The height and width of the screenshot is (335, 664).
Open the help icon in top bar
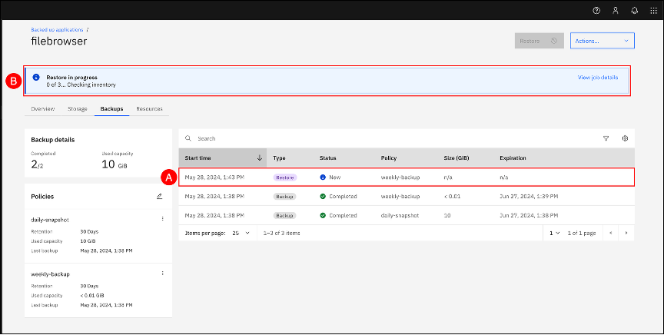[x=596, y=10]
